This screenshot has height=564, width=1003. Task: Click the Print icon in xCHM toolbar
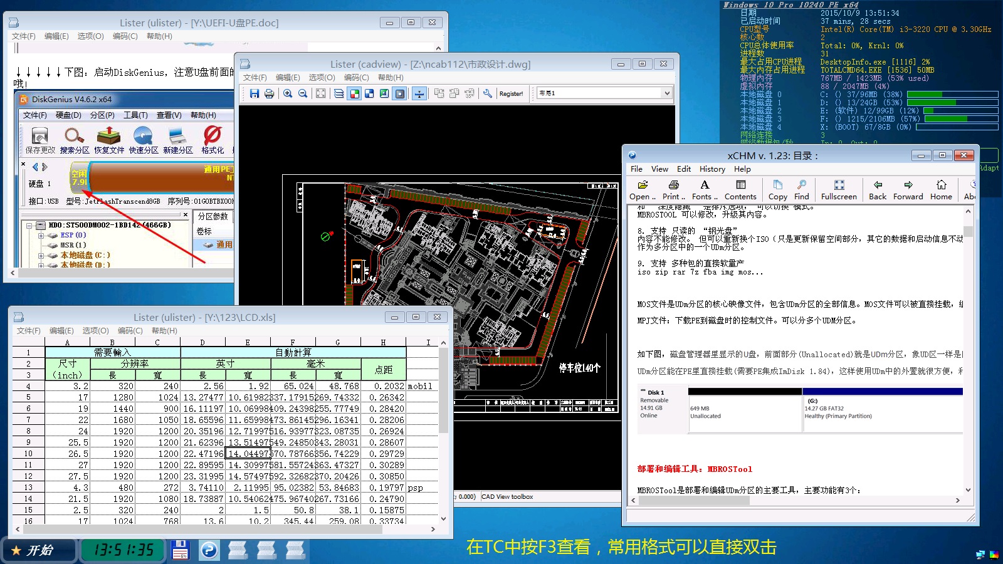[674, 190]
